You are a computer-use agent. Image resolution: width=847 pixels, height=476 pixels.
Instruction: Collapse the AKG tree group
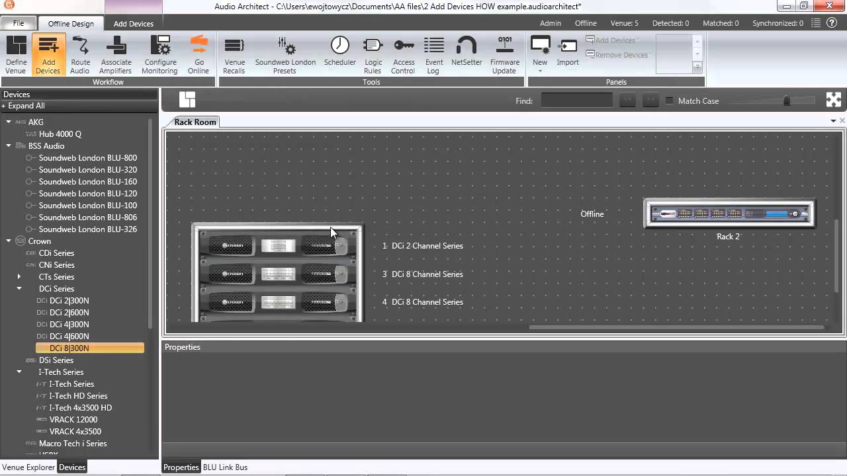tap(9, 122)
